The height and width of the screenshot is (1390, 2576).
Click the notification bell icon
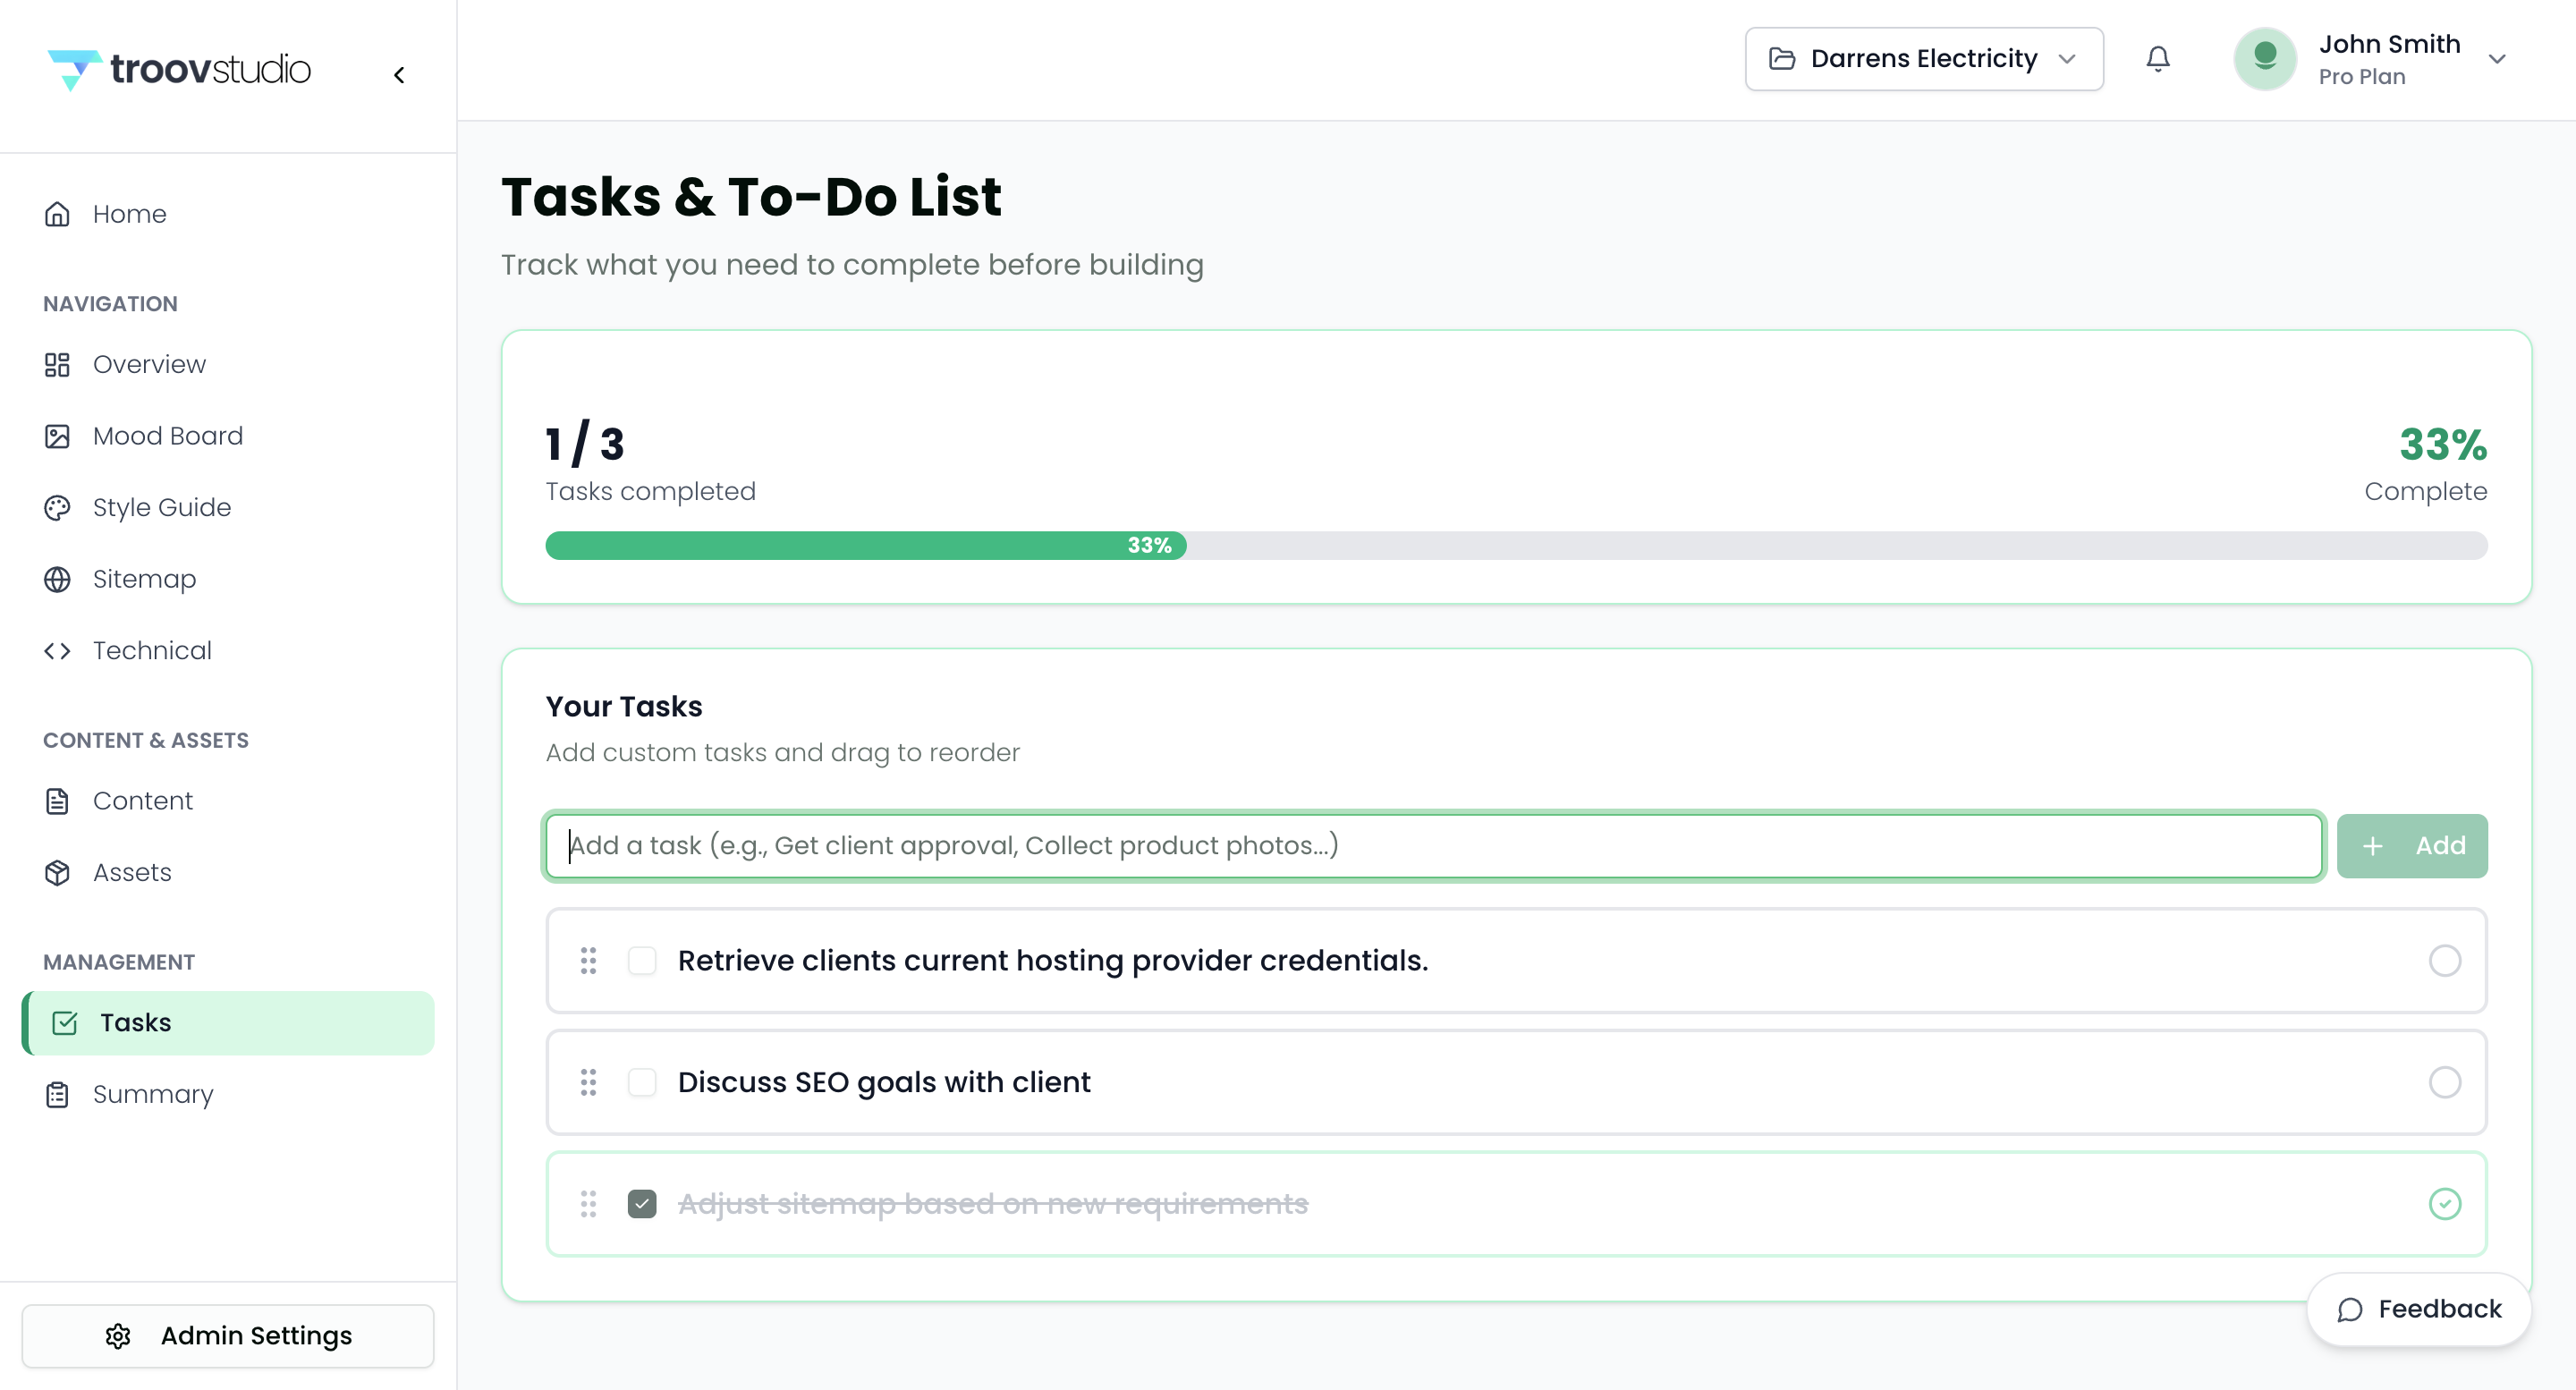[x=2157, y=59]
